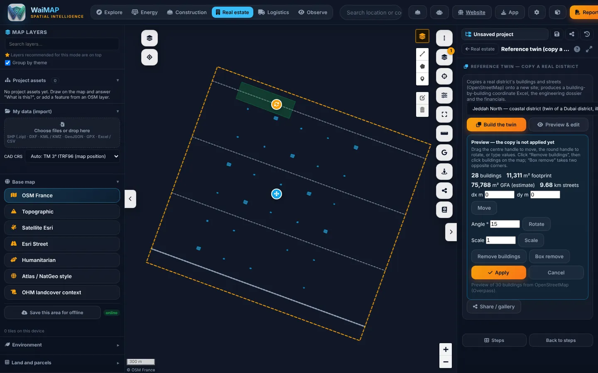
Task: Expand the Land and parcels section
Action: [x=62, y=363]
